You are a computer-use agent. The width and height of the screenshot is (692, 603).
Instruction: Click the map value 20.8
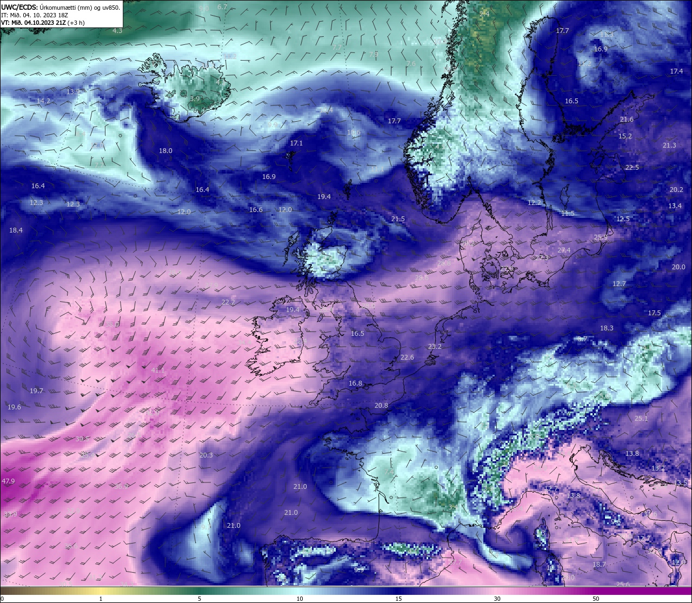[381, 405]
